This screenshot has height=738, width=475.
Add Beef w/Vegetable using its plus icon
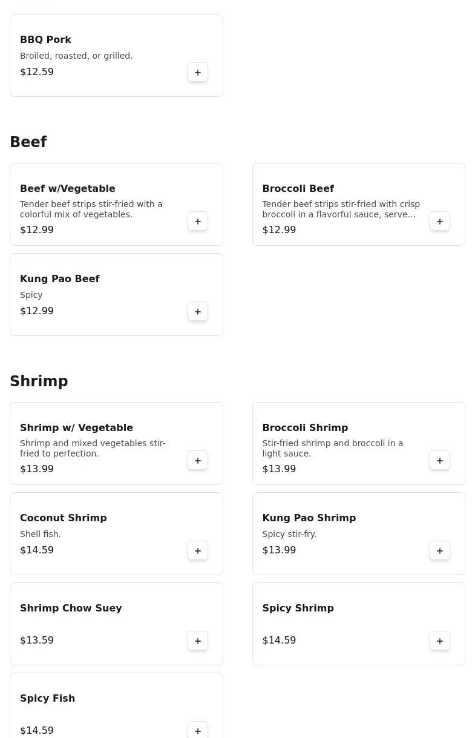(x=198, y=222)
